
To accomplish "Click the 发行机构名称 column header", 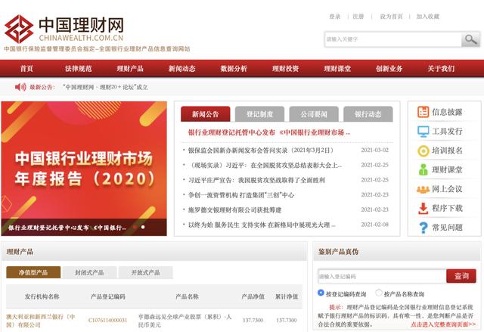I will tap(42, 296).
